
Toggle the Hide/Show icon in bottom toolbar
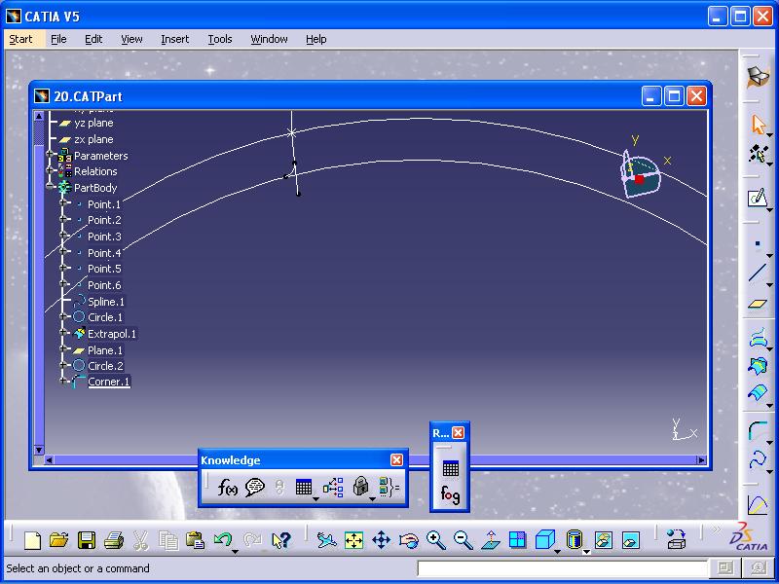tap(604, 540)
